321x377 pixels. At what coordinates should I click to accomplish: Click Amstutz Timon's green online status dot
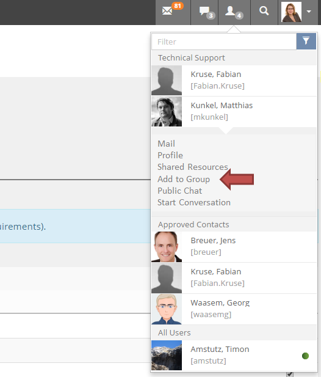click(x=305, y=356)
